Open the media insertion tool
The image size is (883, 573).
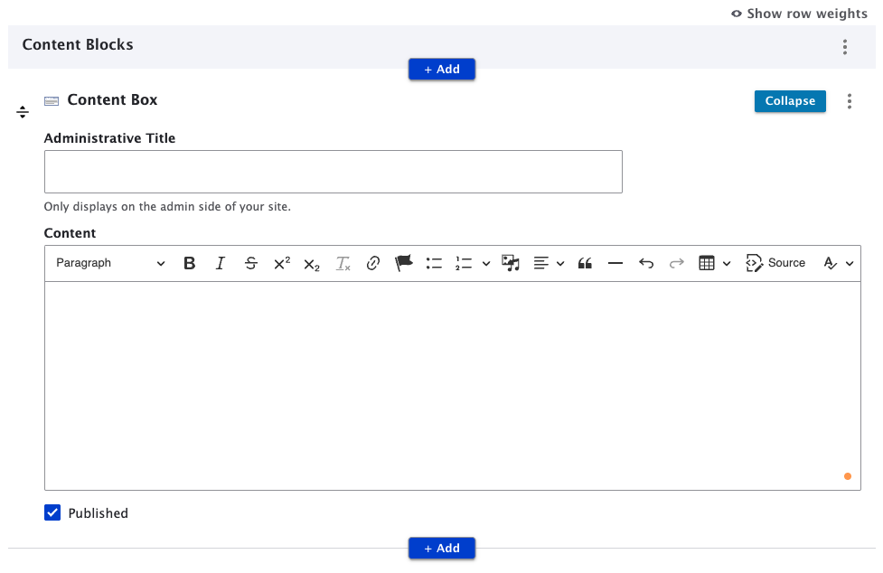coord(510,263)
